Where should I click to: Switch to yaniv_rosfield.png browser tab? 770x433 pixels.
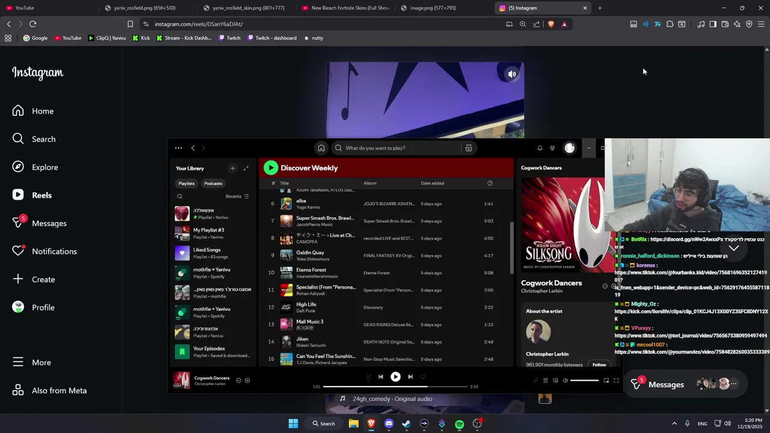pos(145,8)
